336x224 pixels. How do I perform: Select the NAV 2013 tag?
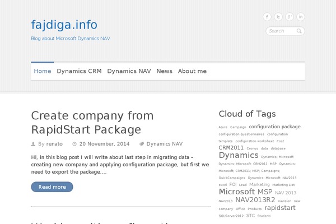[286, 193]
